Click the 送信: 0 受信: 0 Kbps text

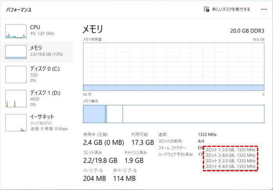pyautogui.click(x=49, y=129)
